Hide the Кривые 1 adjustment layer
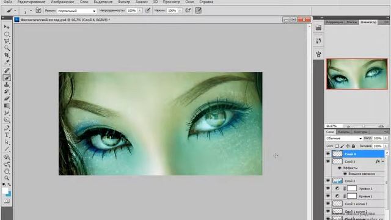This screenshot has width=391, height=220. point(328,196)
